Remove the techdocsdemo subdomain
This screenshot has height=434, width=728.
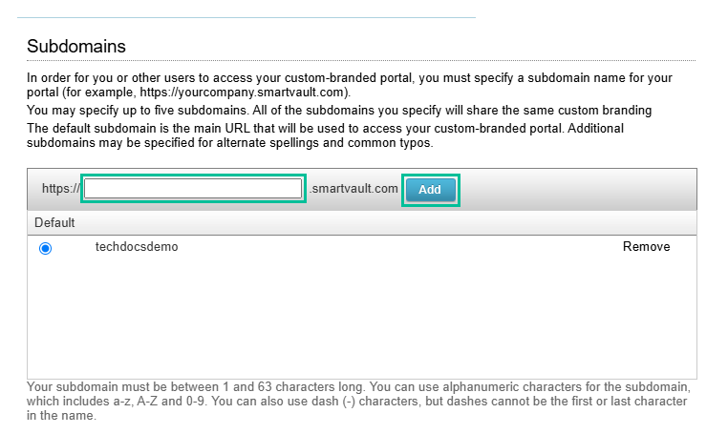tap(646, 247)
